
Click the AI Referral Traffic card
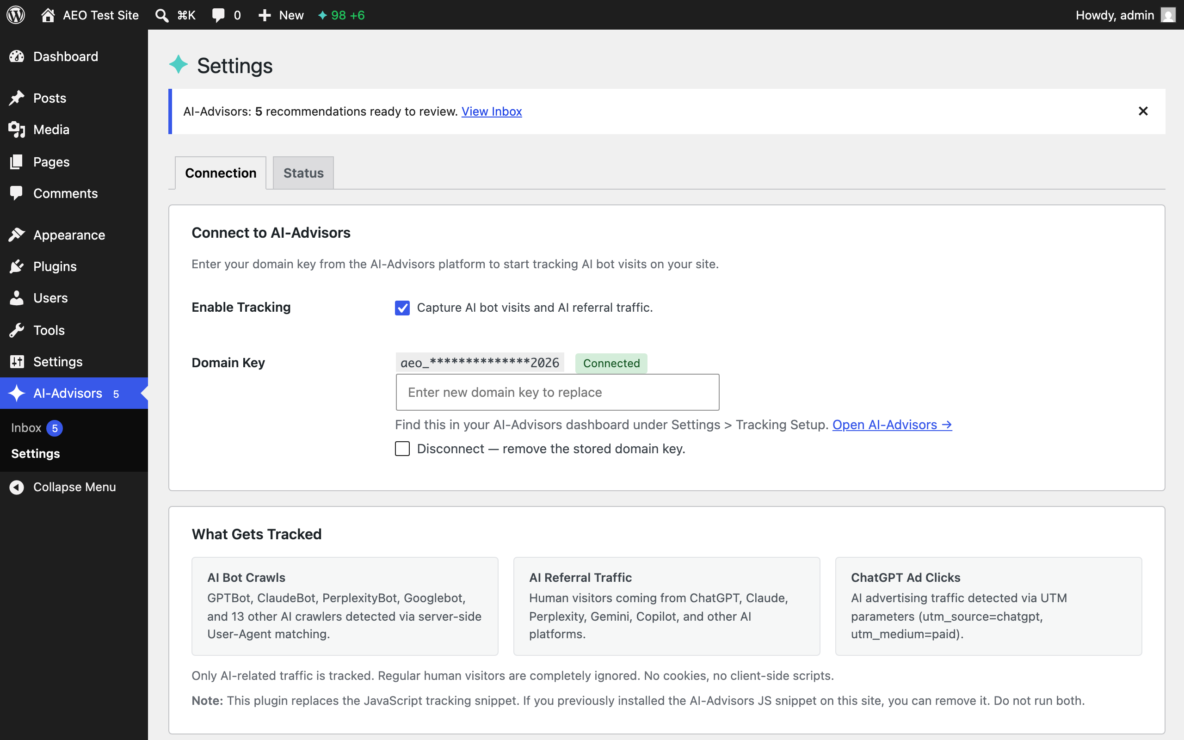tap(666, 606)
